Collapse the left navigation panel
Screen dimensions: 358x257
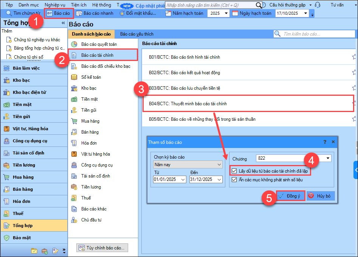pyautogui.click(x=63, y=23)
